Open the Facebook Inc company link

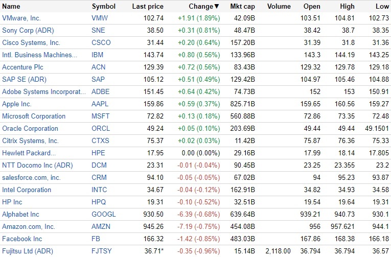(x=22, y=239)
